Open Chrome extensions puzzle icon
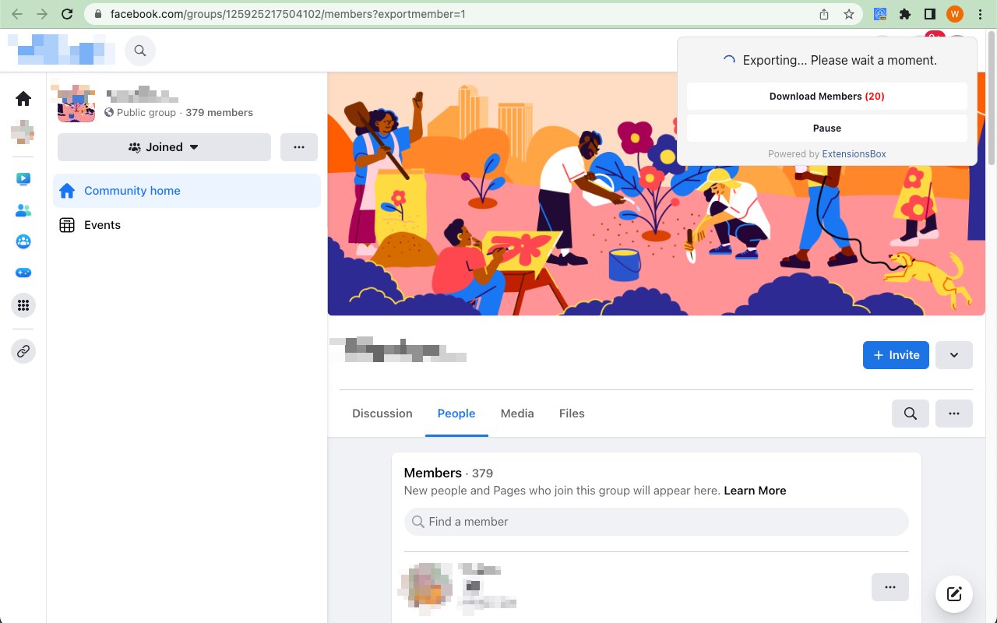 [x=905, y=14]
